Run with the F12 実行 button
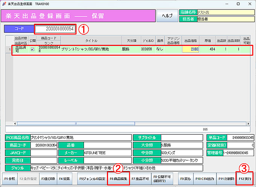 [x=245, y=178]
